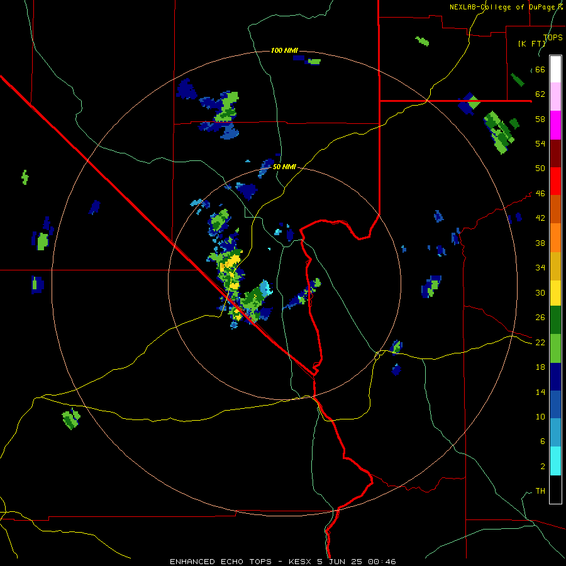The image size is (566, 566).
Task: Click the dark green 22-26 legend swatch
Action: (555, 320)
